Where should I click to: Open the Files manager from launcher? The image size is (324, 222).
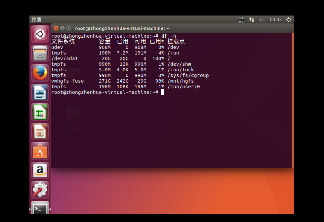40,54
